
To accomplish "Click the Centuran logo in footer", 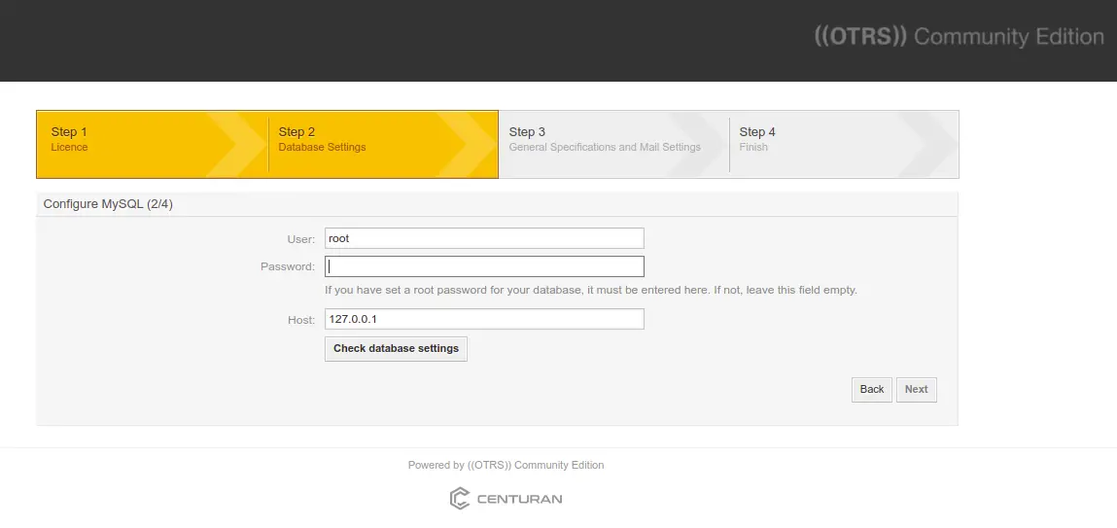I will pyautogui.click(x=506, y=499).
